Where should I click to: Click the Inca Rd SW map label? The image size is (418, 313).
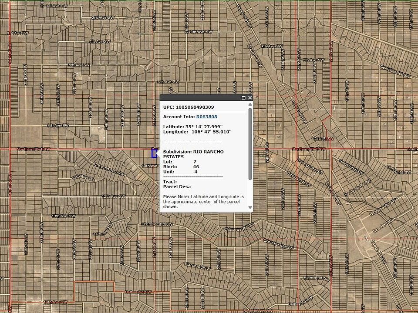tap(383, 226)
